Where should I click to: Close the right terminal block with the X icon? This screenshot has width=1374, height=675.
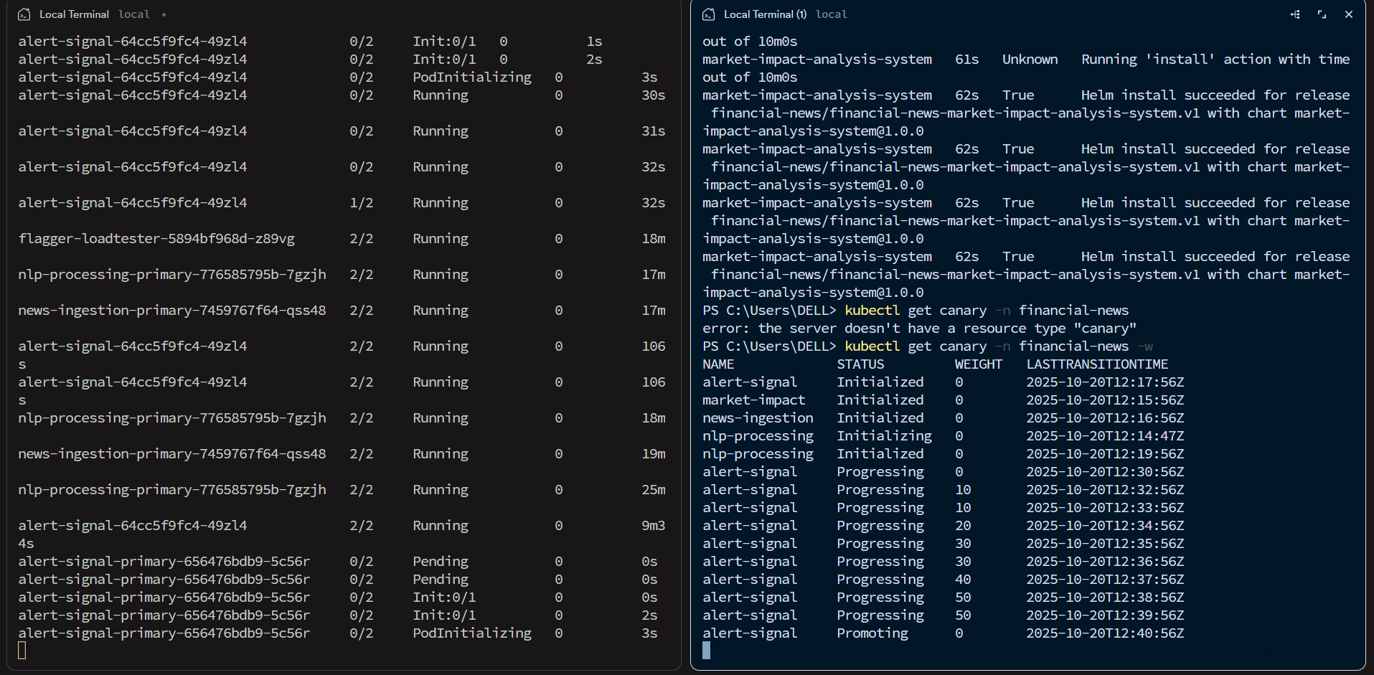(1349, 14)
